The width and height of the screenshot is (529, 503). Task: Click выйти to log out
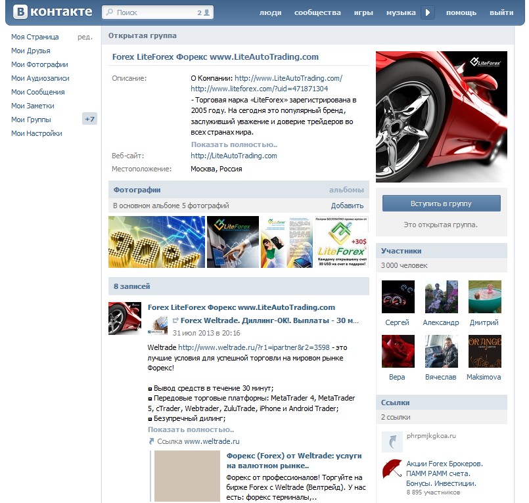point(501,13)
